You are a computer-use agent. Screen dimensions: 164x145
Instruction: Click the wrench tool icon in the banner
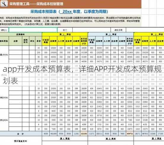click(4, 3)
